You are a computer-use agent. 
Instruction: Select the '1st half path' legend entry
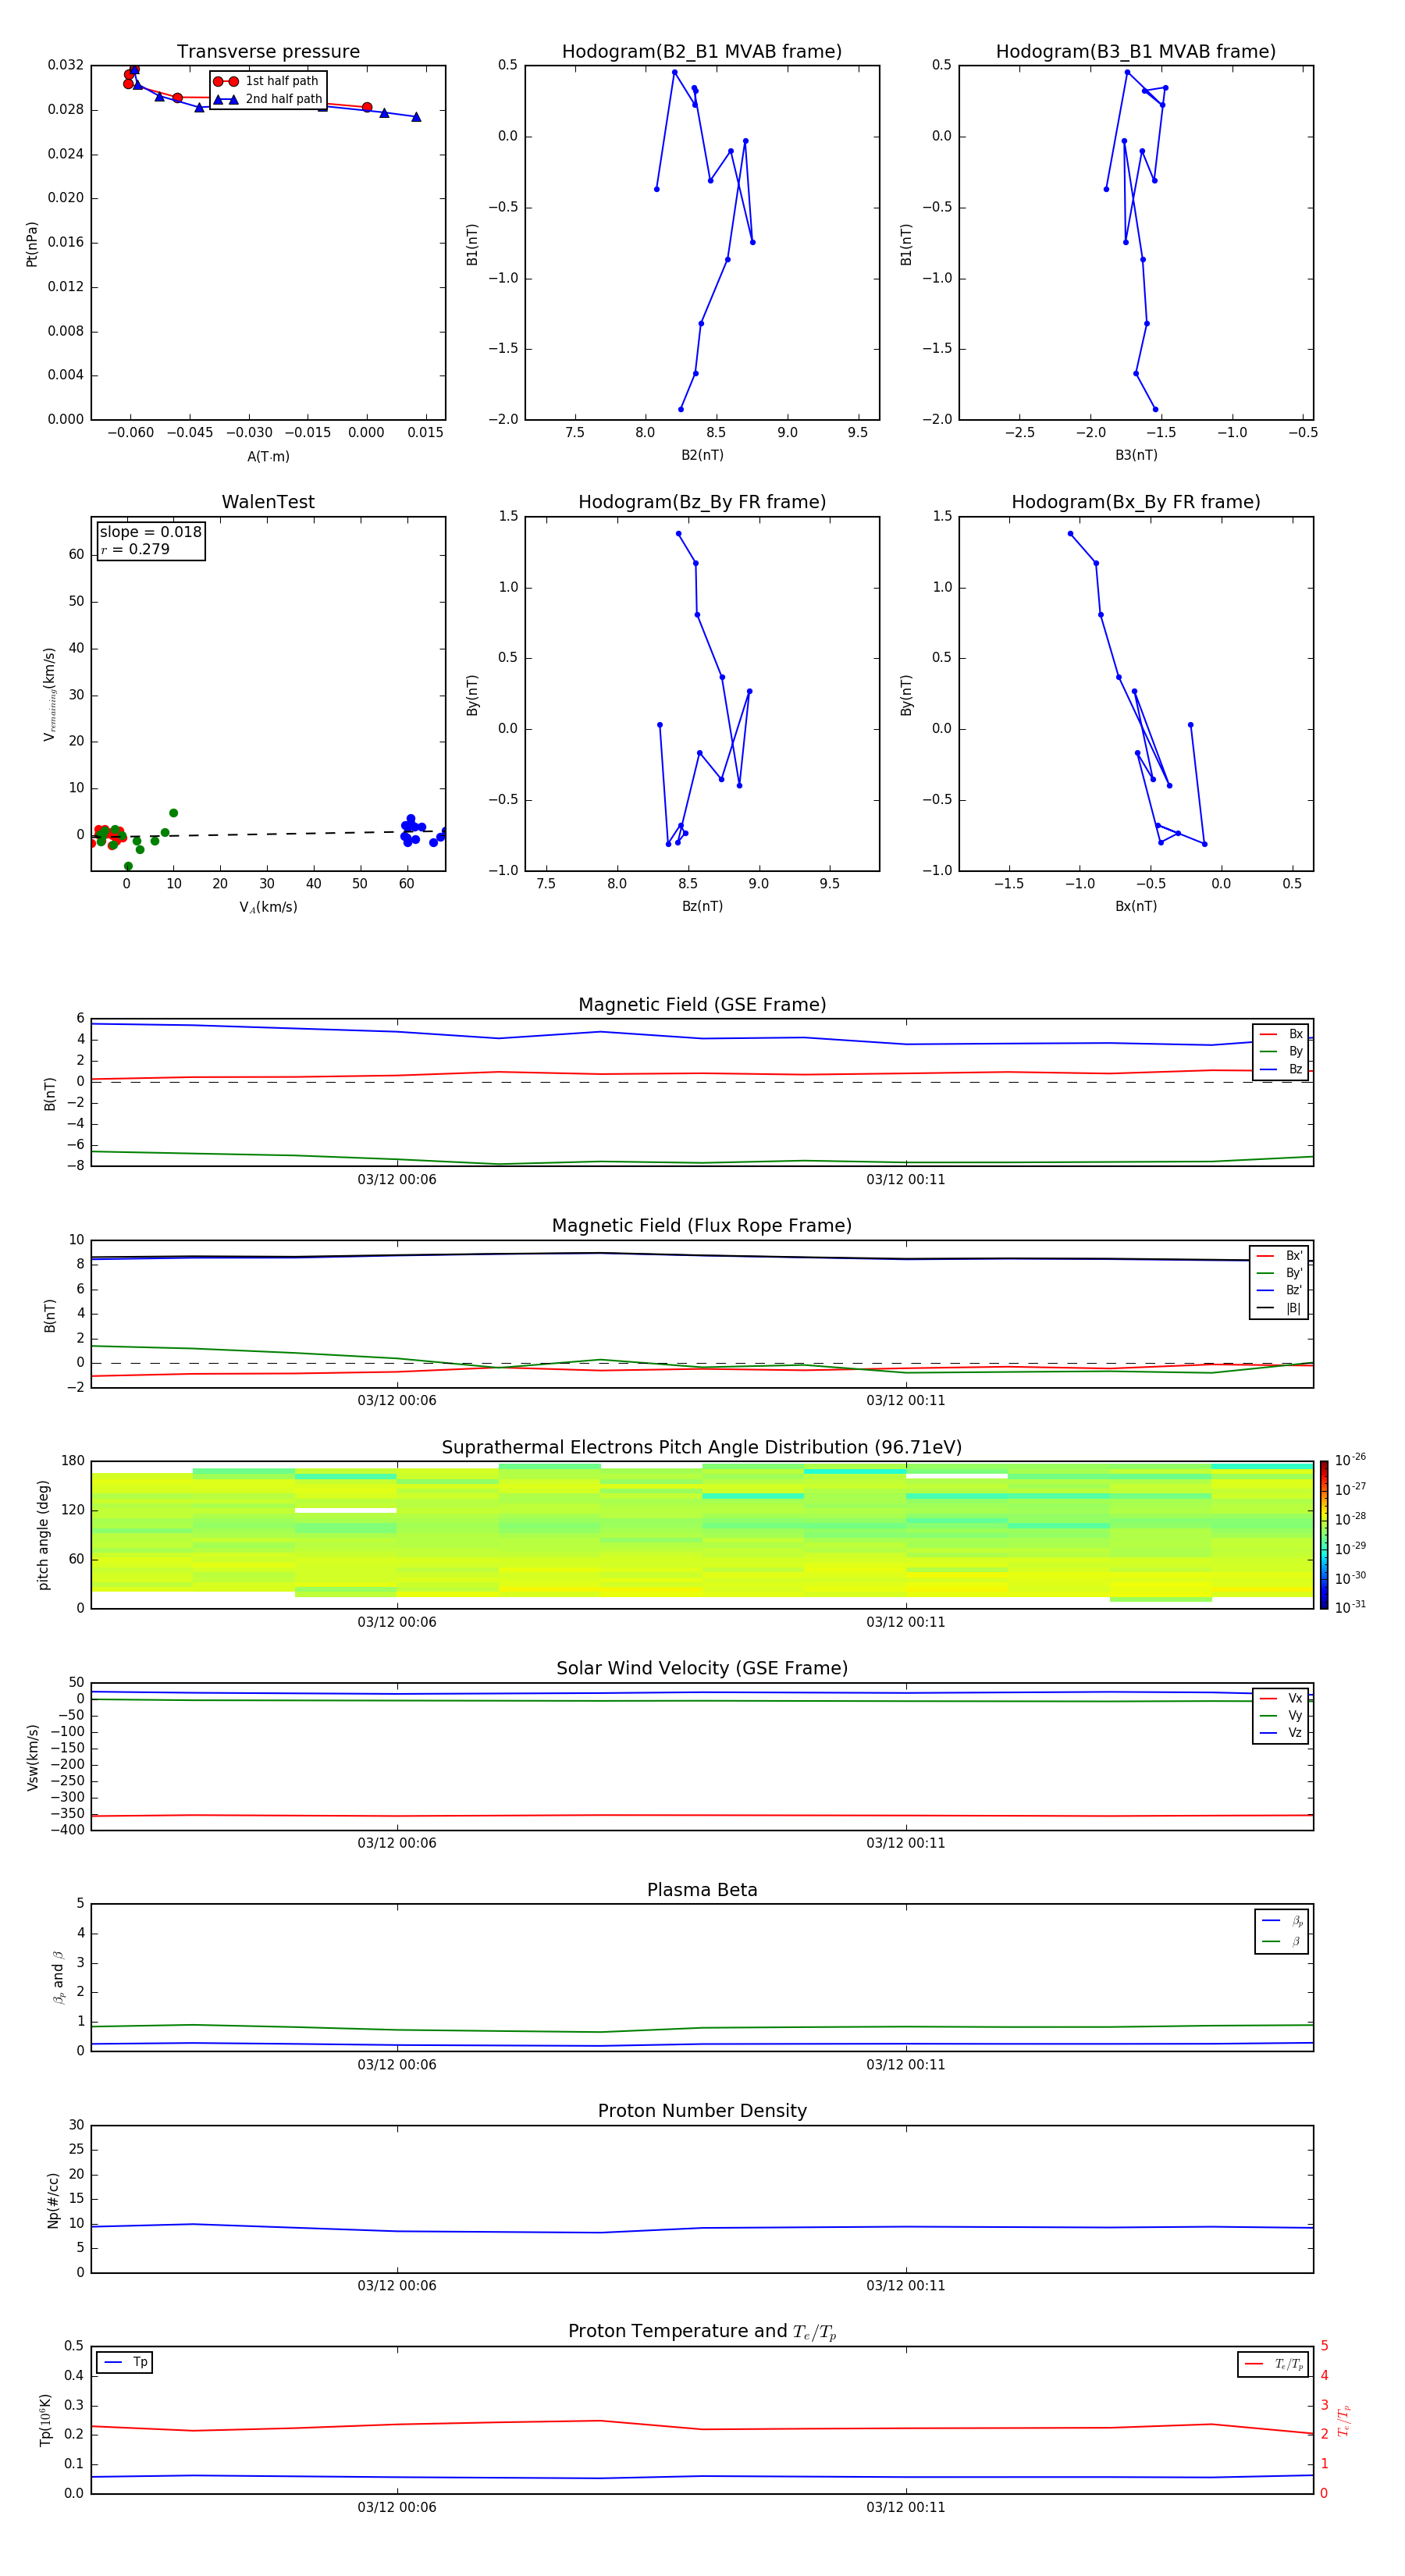tap(266, 81)
